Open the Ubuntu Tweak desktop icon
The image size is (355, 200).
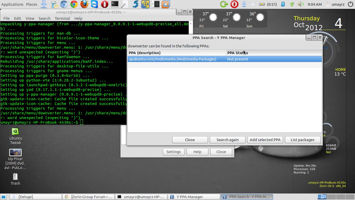click(x=15, y=136)
